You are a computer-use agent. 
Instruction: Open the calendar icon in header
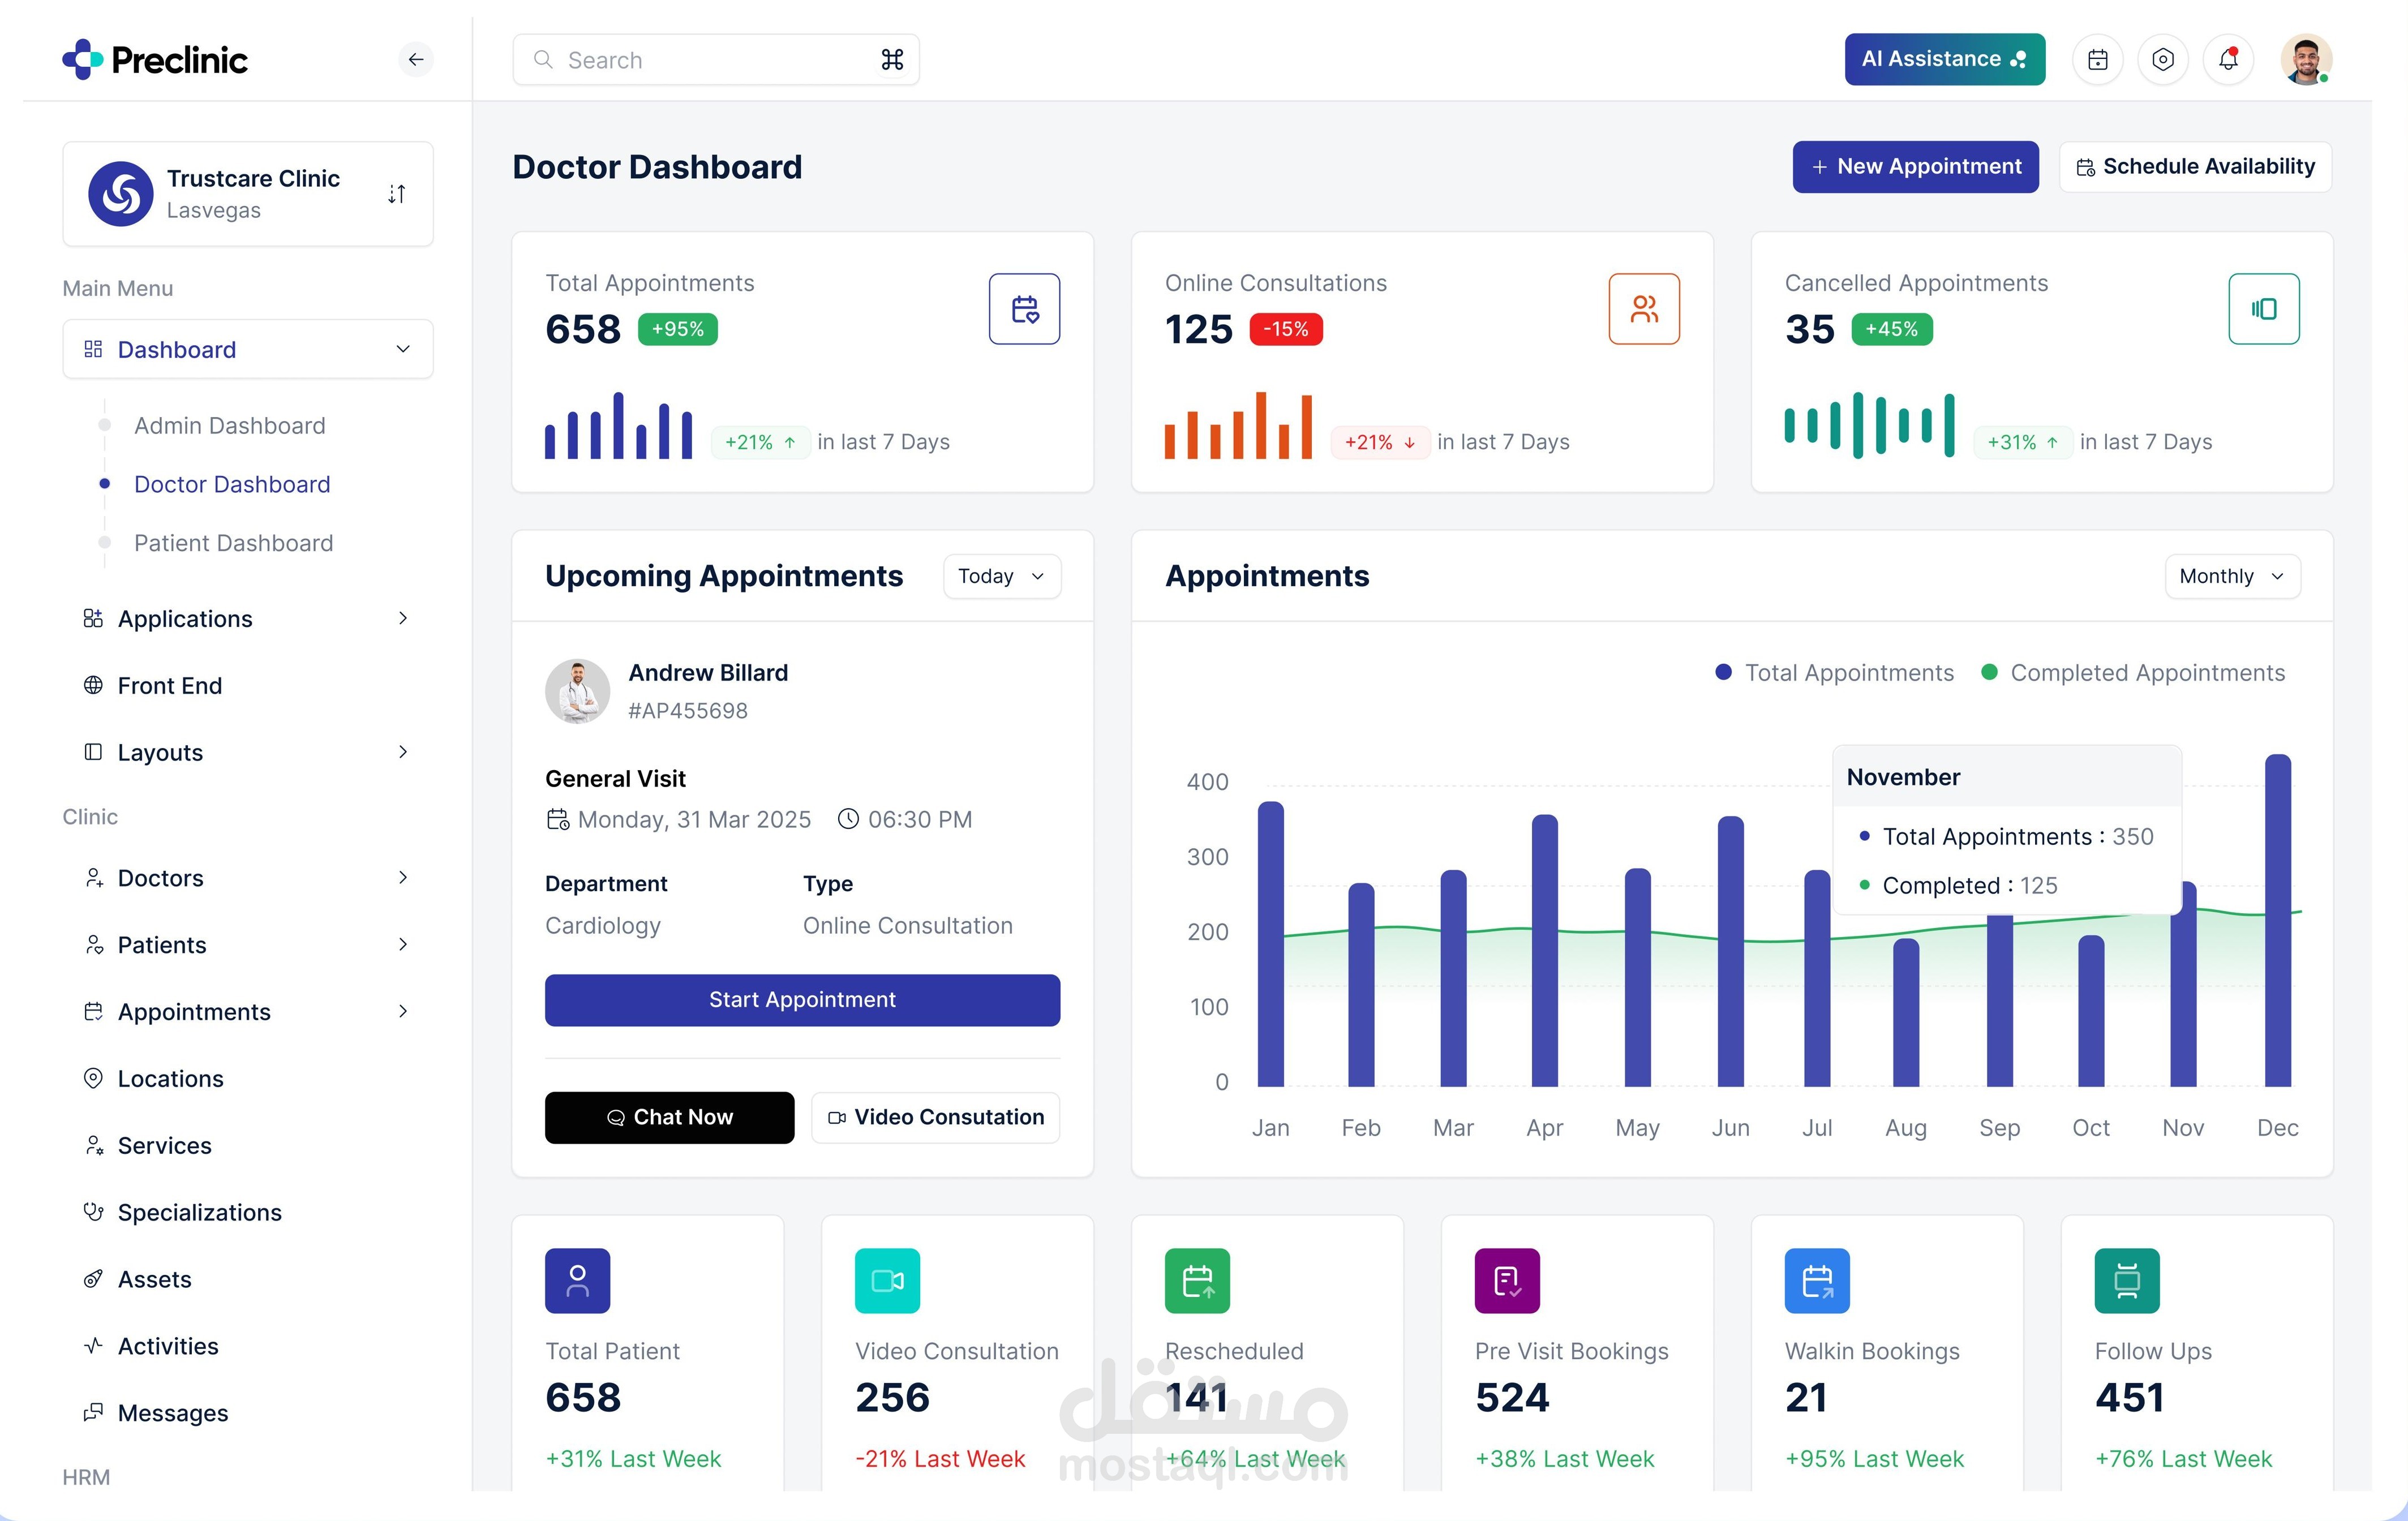tap(2098, 60)
